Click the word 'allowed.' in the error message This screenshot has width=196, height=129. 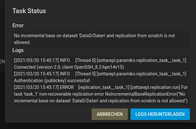point(22,42)
